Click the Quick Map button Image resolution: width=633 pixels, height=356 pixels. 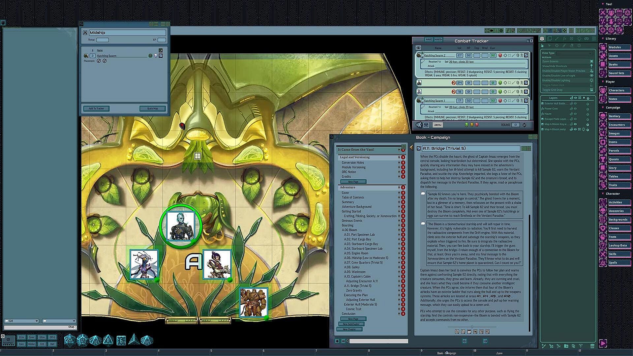(x=152, y=108)
